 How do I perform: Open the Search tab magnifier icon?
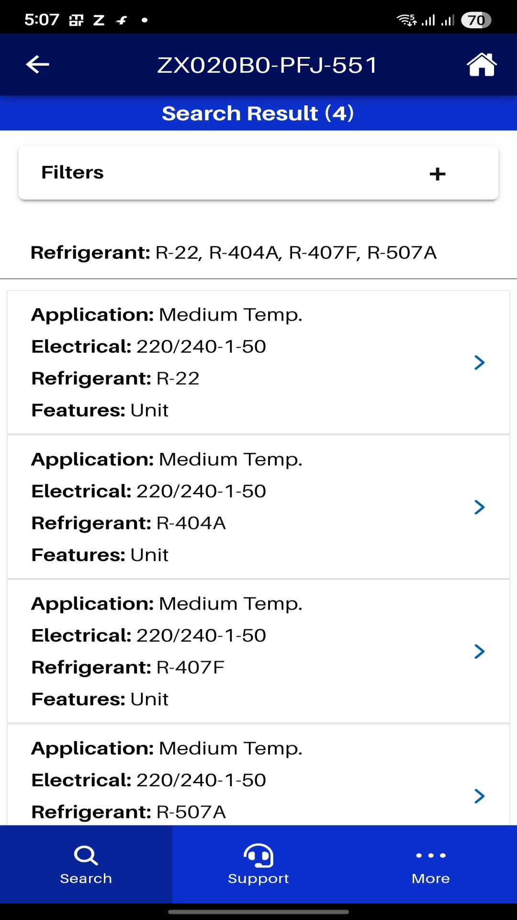(x=86, y=856)
